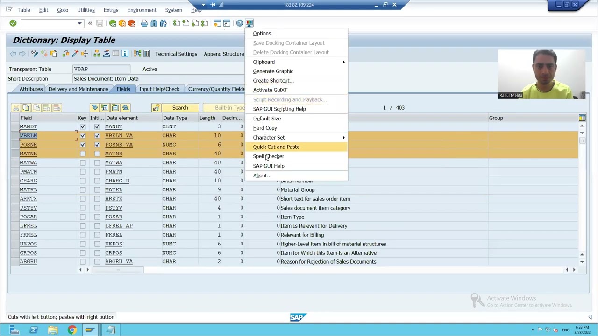Click the Copy rows icon above Field column

(x=26, y=108)
